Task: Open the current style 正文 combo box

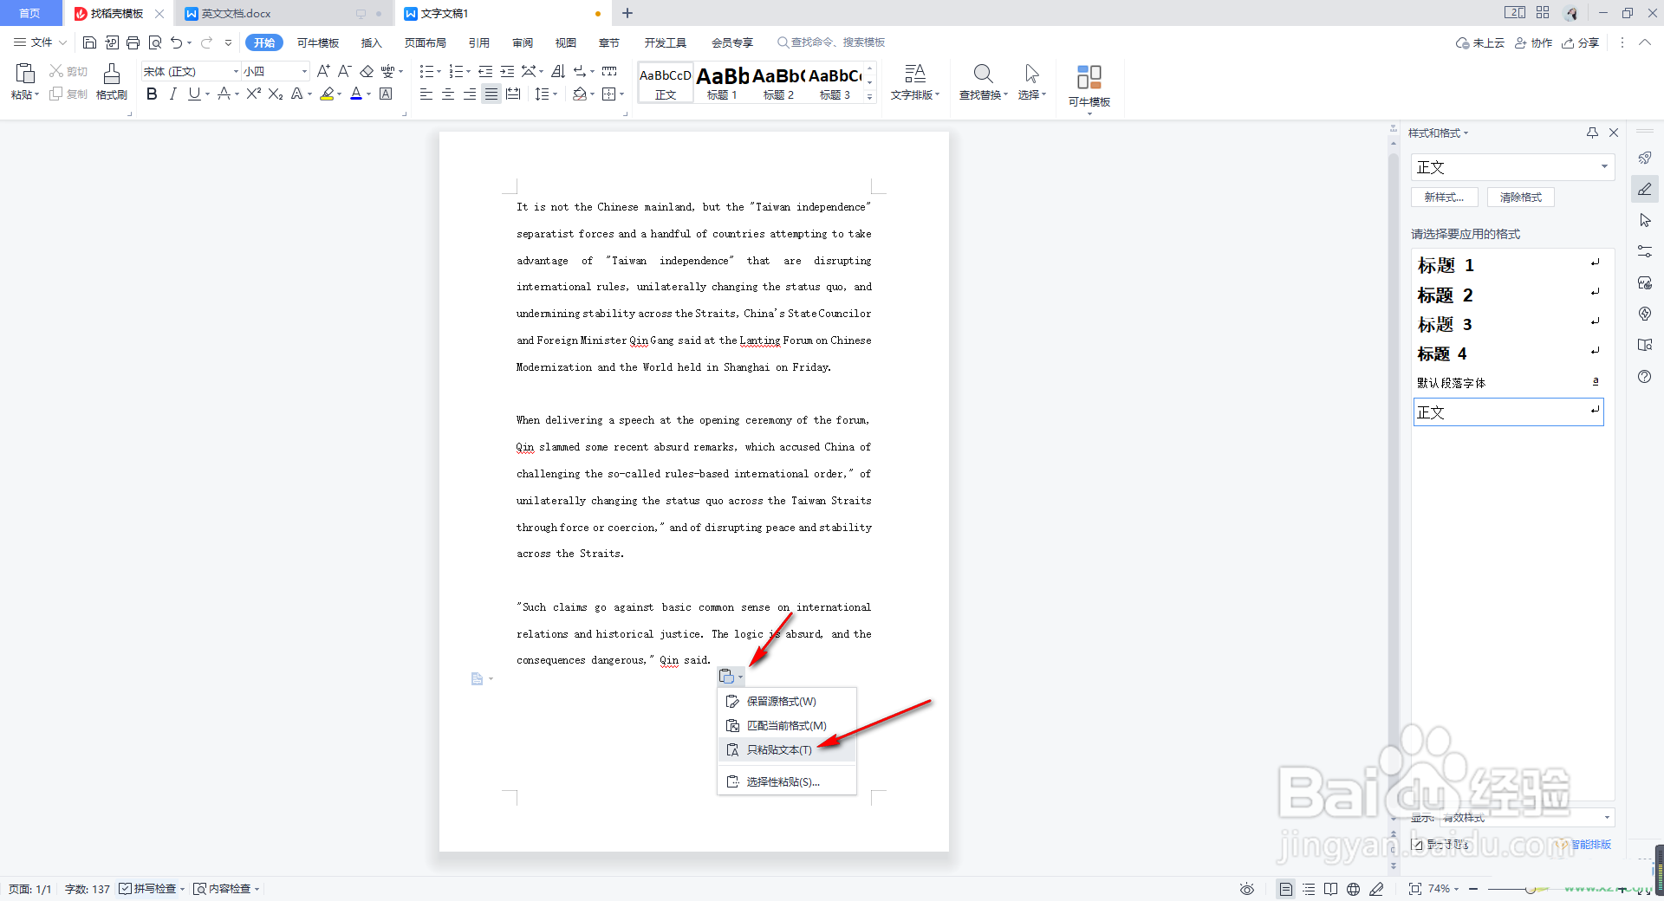Action: click(1512, 167)
